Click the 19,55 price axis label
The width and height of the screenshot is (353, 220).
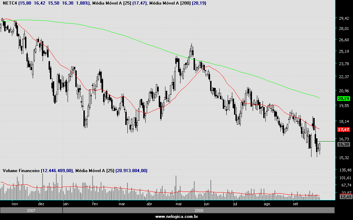point(344,105)
